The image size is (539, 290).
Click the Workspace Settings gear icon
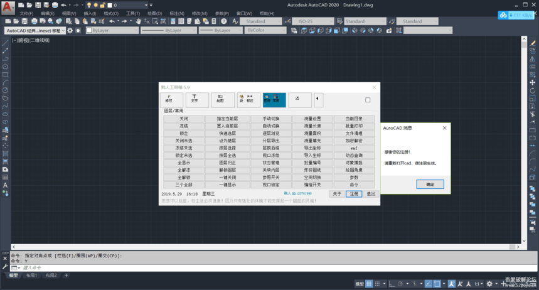tap(70, 31)
